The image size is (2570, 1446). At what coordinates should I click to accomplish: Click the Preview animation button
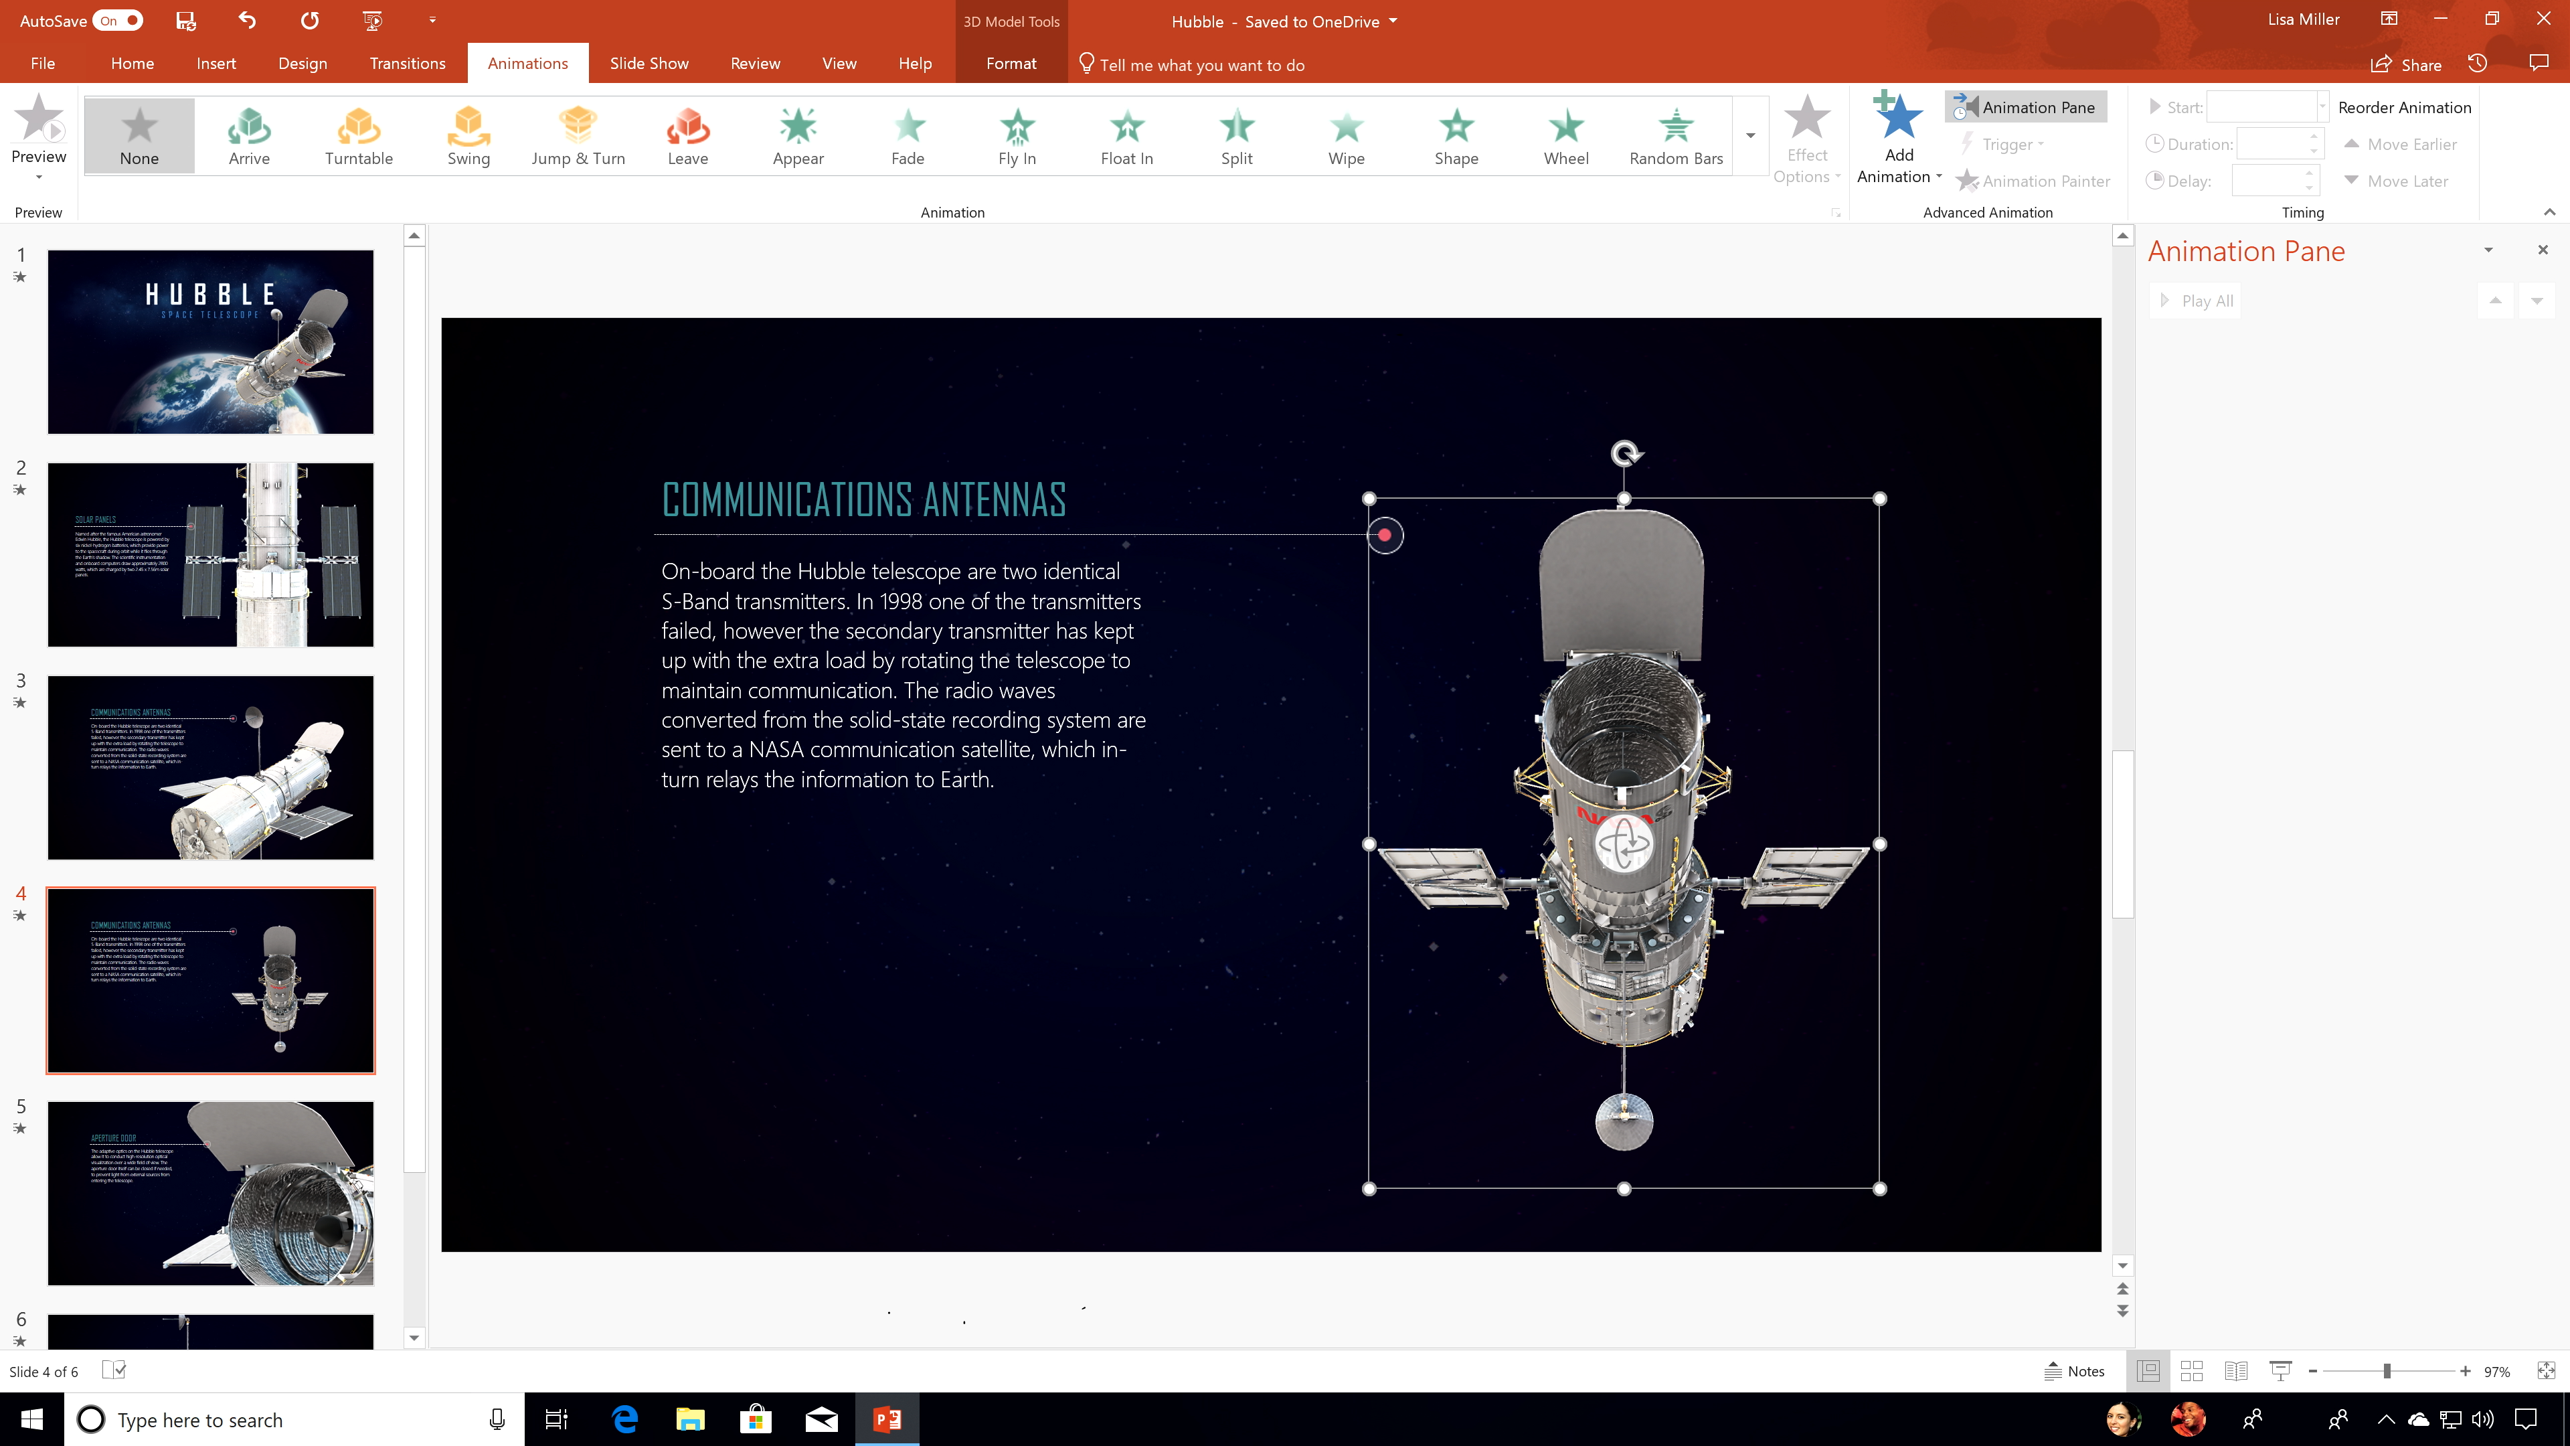pos(39,128)
